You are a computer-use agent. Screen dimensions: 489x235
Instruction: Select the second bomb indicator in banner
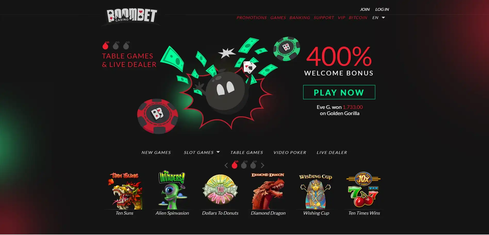[116, 45]
